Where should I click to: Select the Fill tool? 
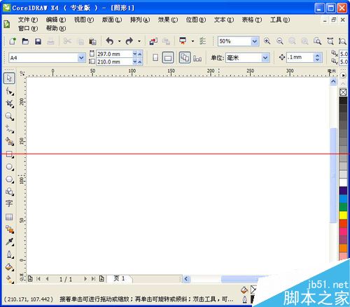click(x=9, y=266)
